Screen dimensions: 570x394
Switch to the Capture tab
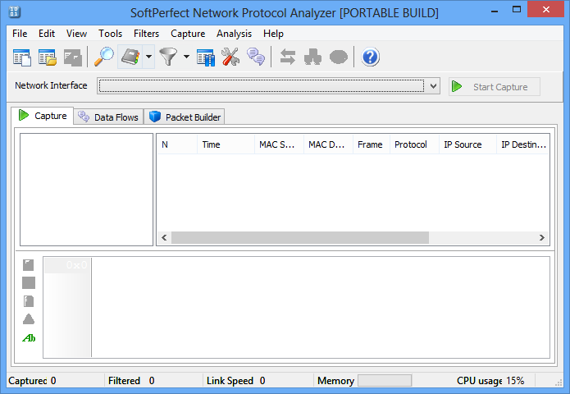tap(42, 116)
